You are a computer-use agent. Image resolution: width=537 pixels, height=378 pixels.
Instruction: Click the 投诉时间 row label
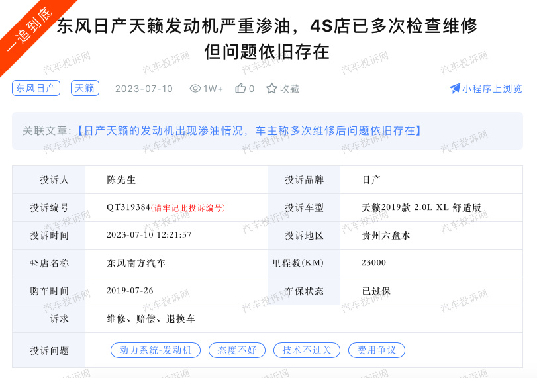(49, 235)
